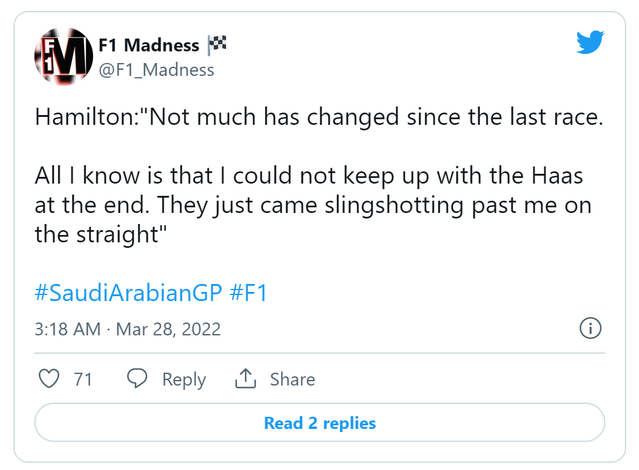Click the Mar 28, 2022 date
Screen dimensions: 639x470
coord(168,329)
